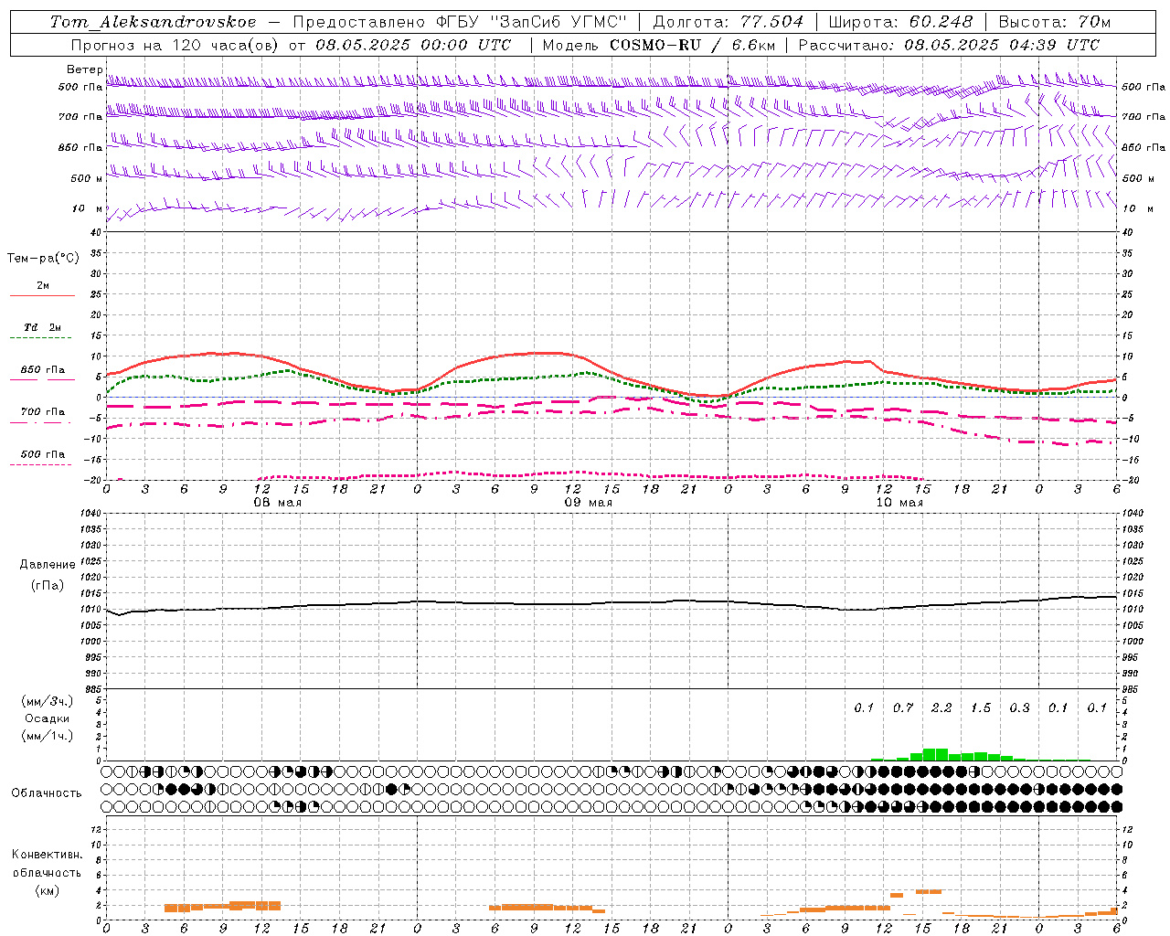
Task: Click the 10 мая date label
Action: 899,503
